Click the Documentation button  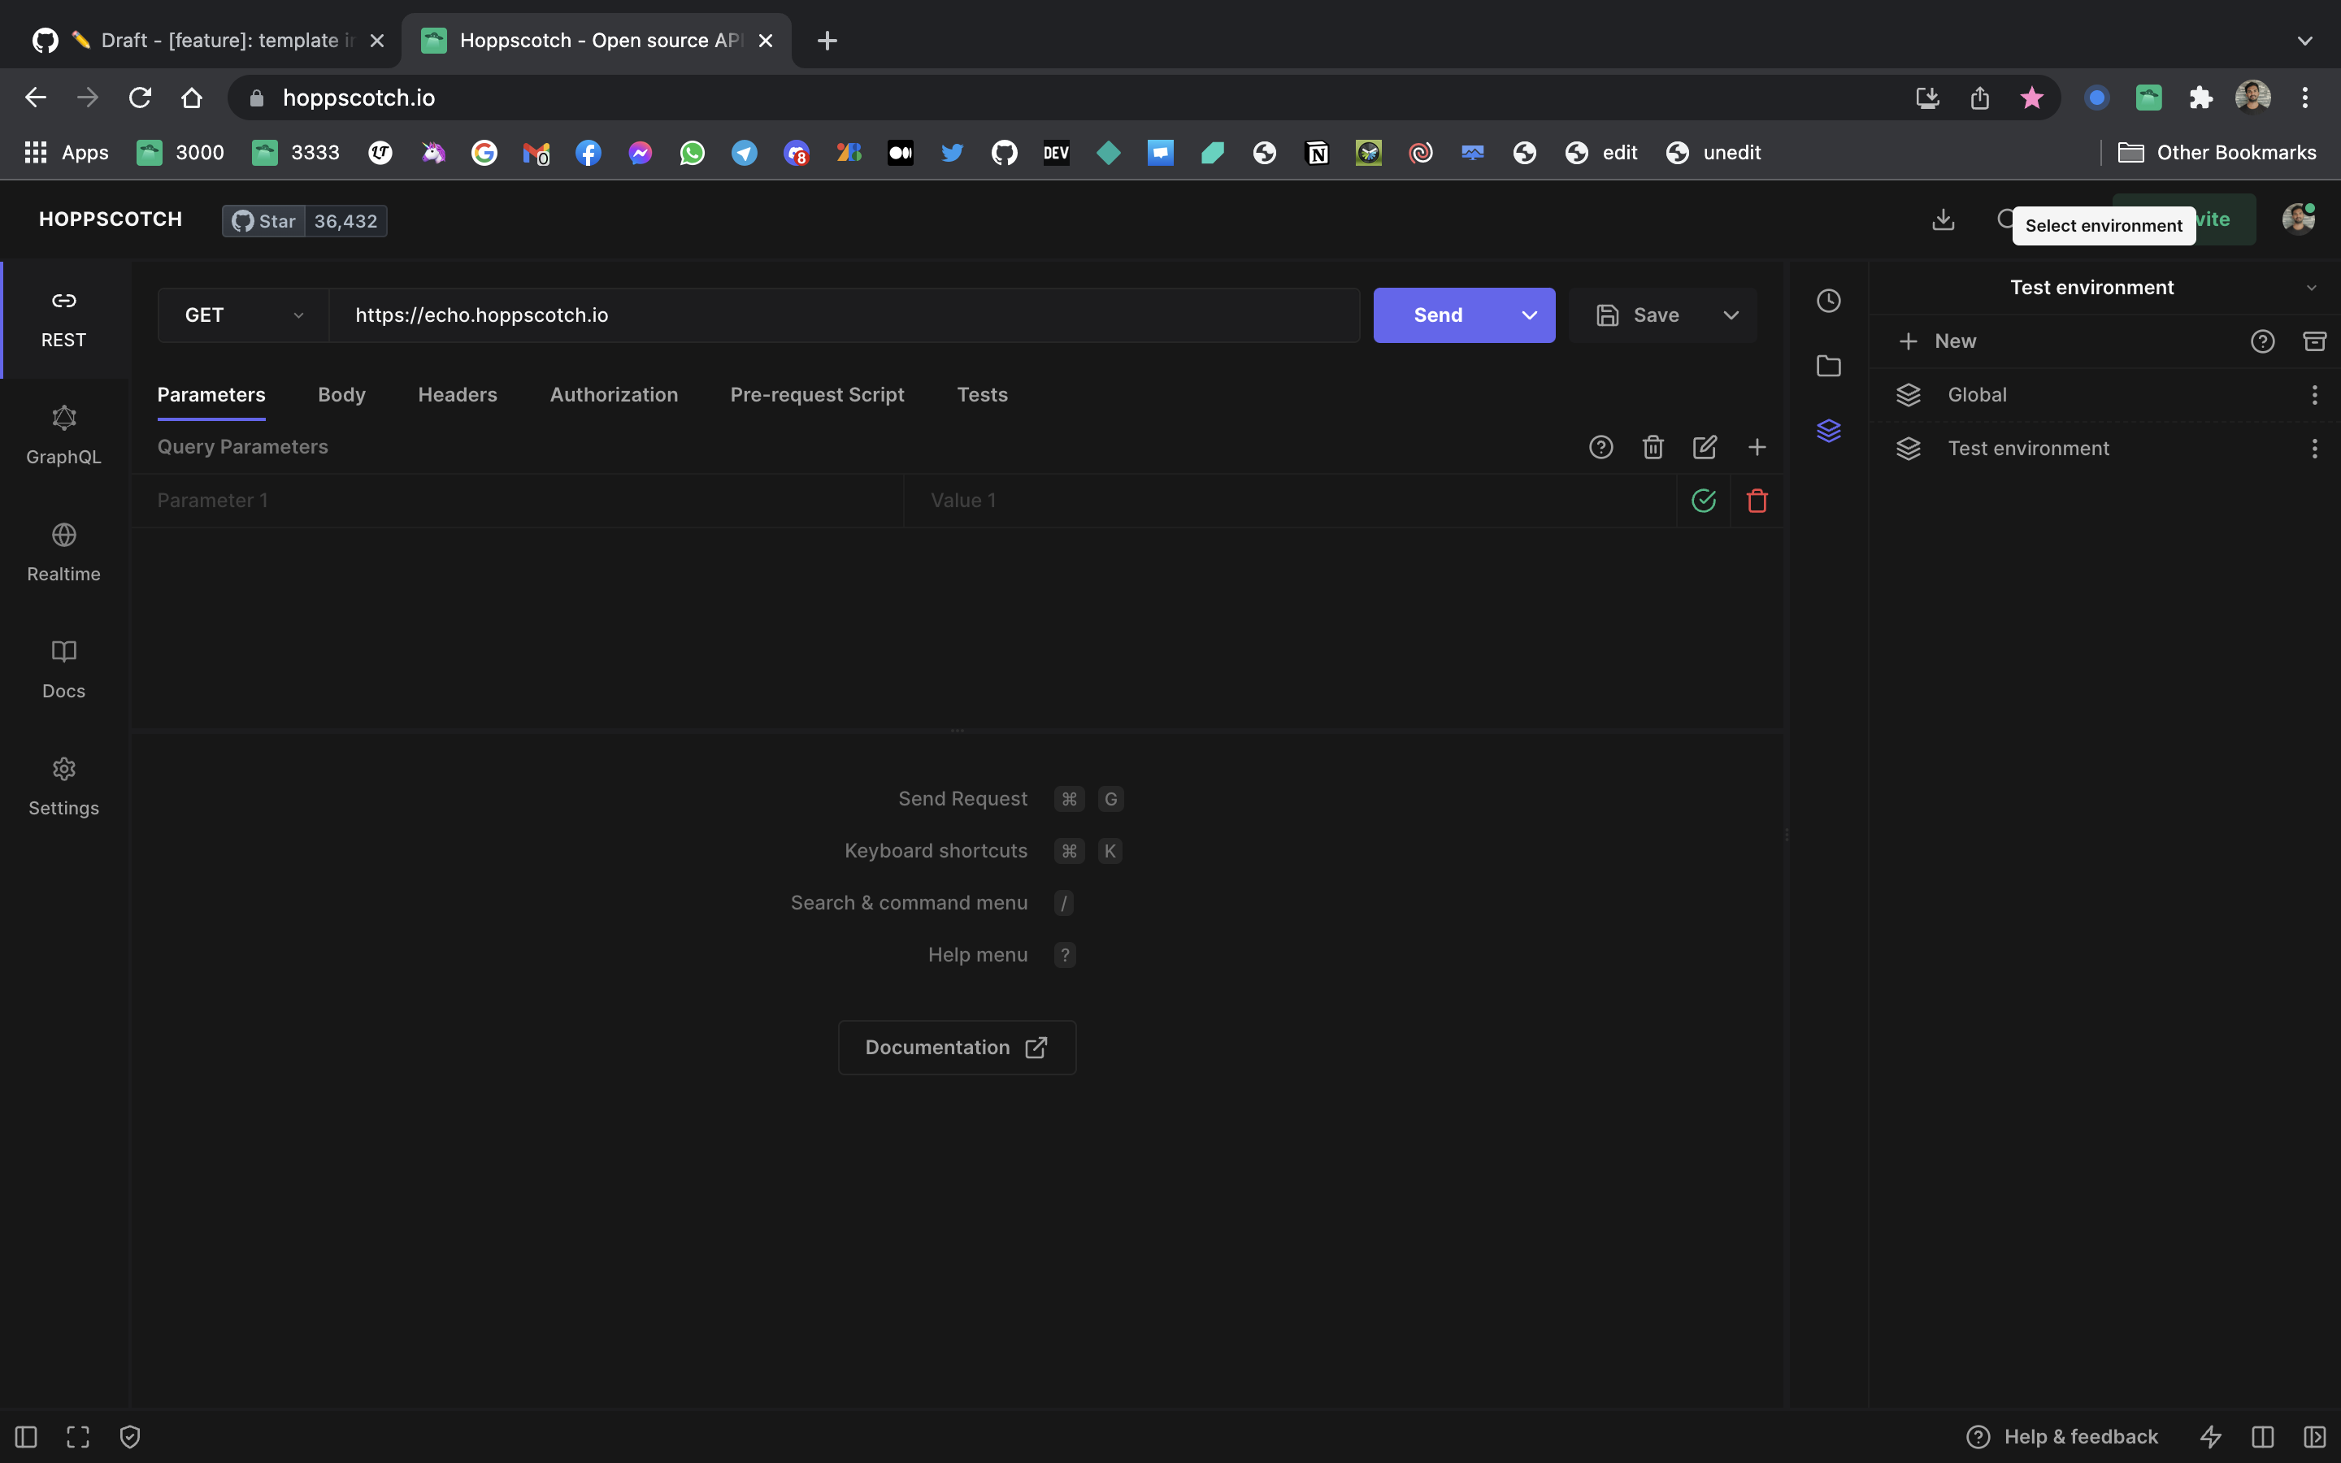(x=956, y=1047)
